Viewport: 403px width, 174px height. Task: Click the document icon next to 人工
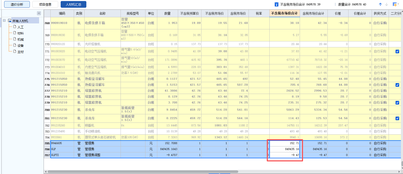(15, 27)
